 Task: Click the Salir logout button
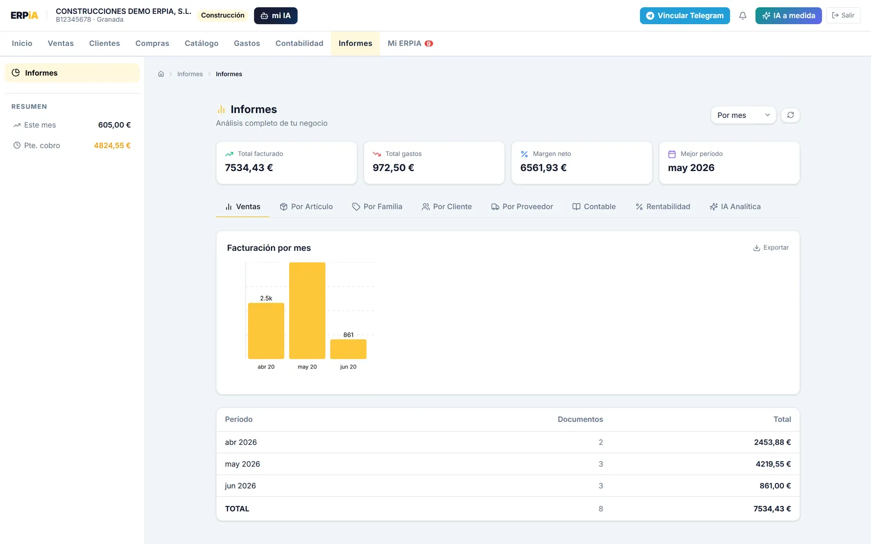tap(843, 16)
